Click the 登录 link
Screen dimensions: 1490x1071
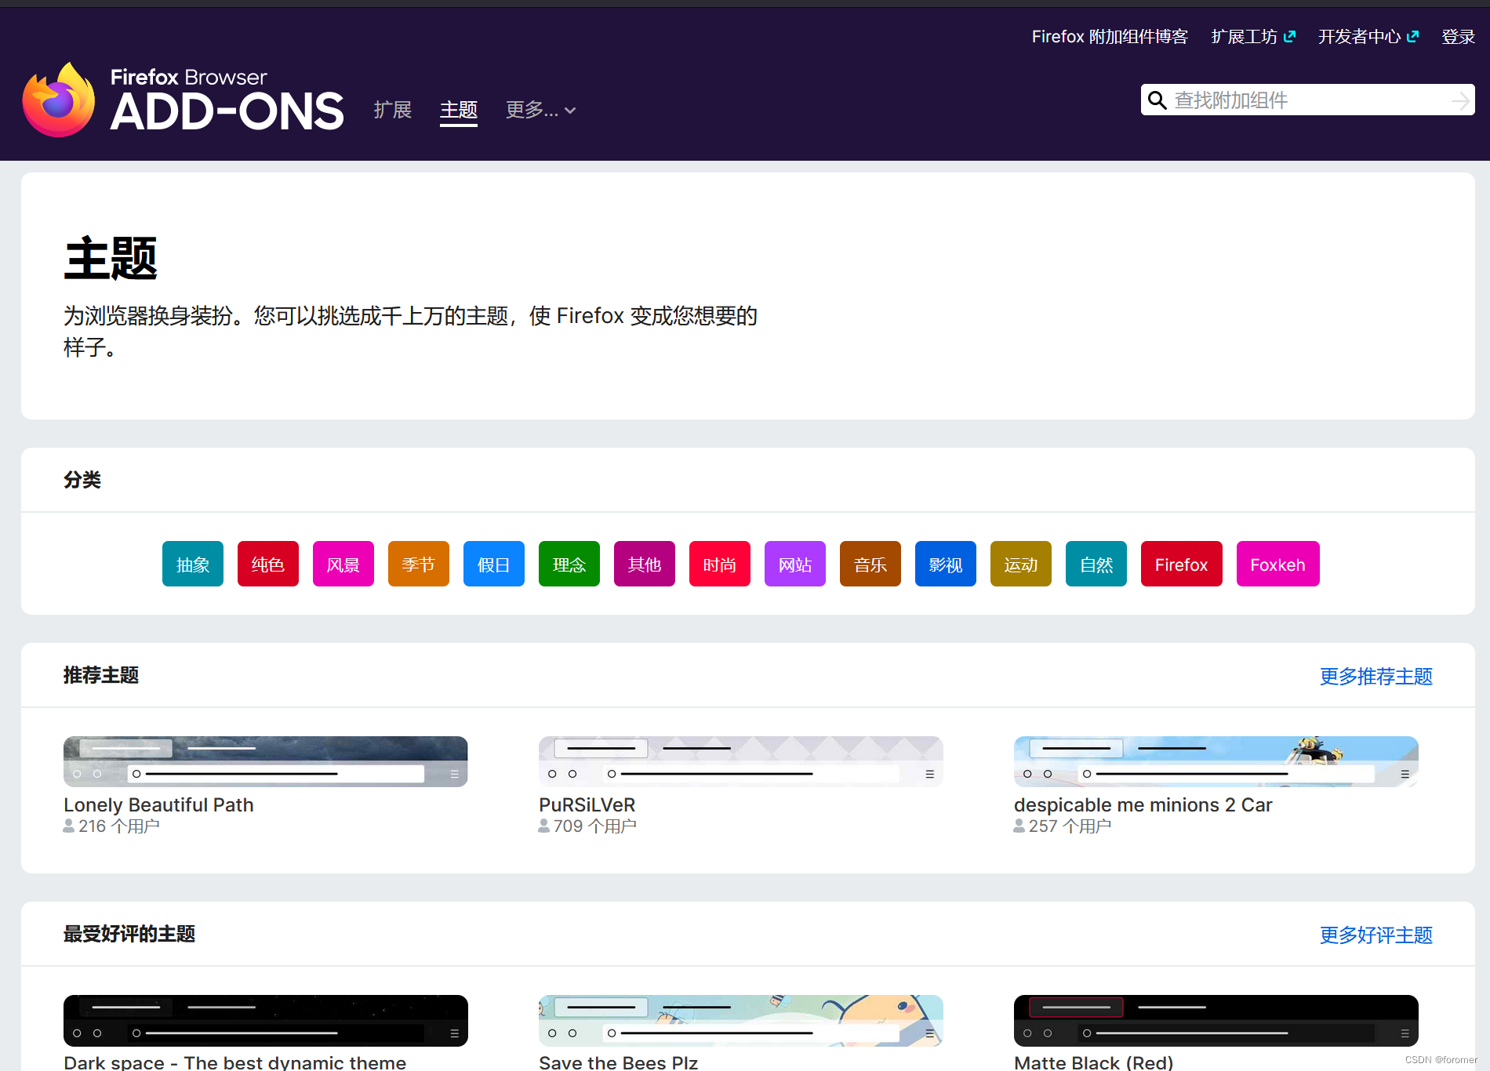click(1458, 36)
